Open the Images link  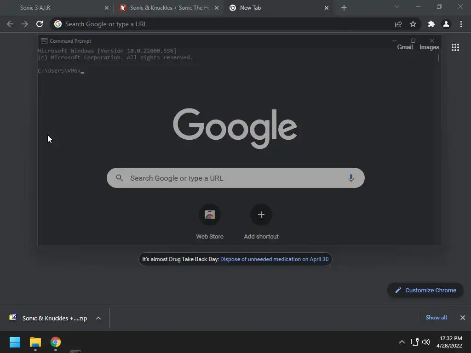click(x=429, y=47)
